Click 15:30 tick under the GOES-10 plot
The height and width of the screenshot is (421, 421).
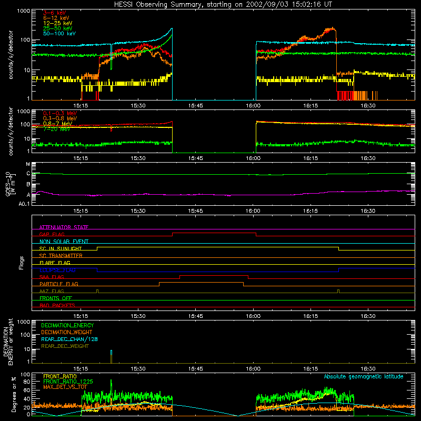(138, 211)
